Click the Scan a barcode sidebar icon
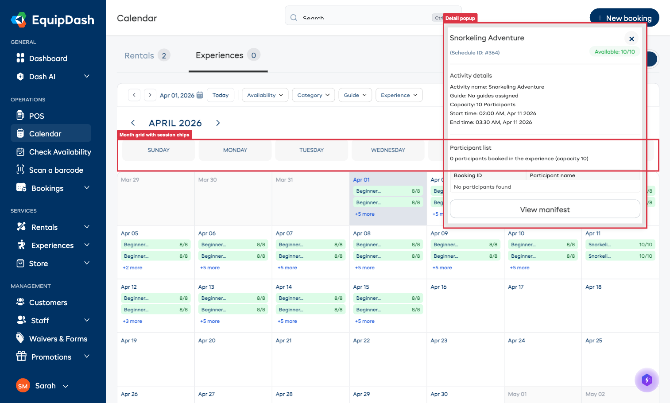 coord(21,170)
